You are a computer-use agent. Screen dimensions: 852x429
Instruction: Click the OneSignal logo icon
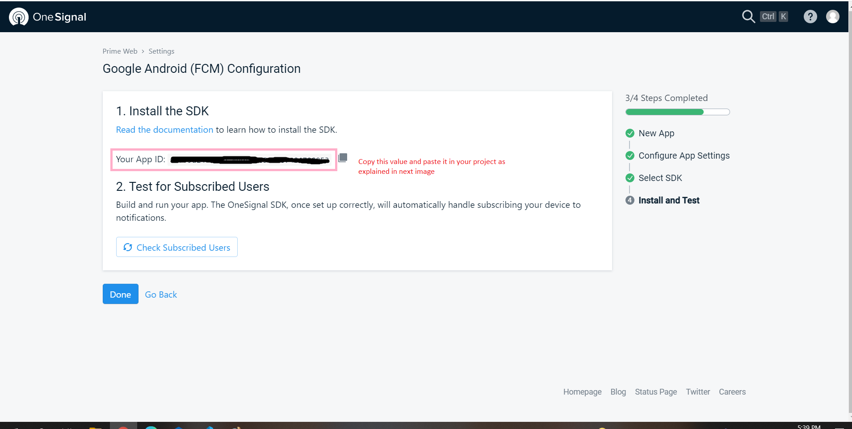(x=19, y=17)
